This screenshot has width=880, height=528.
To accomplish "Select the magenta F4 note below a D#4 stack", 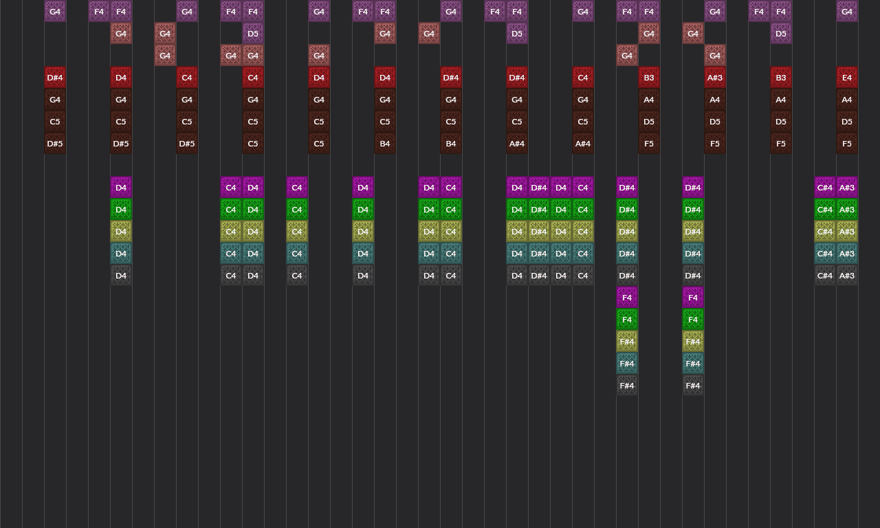I will (x=627, y=298).
